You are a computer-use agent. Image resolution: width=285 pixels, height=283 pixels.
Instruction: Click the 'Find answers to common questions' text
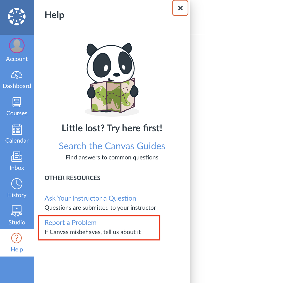click(x=112, y=158)
